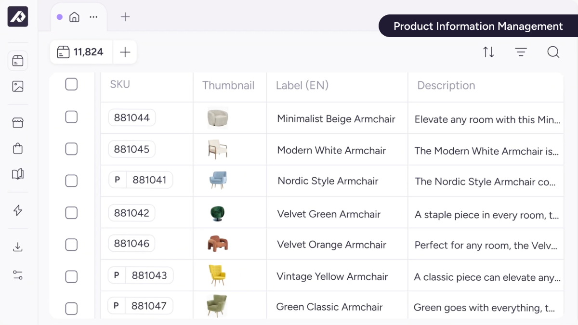Open the settings sliders sidebar icon

click(18, 275)
